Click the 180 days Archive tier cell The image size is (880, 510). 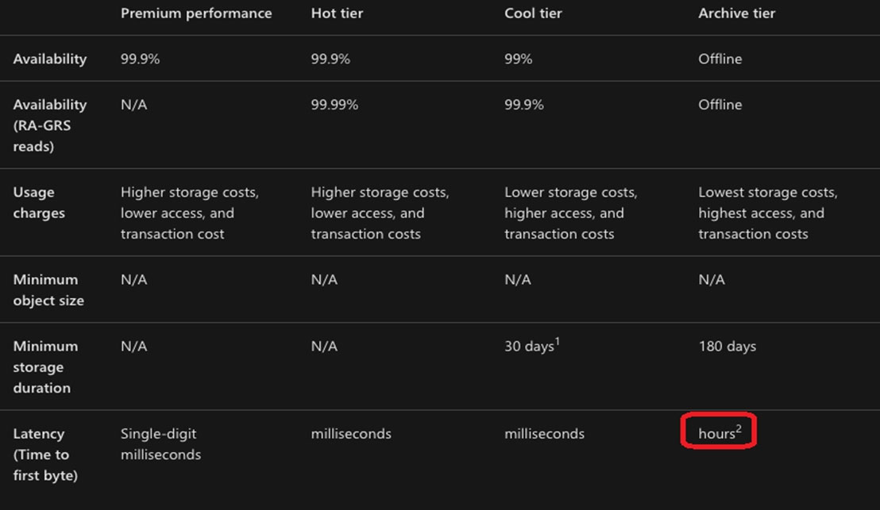tap(727, 347)
